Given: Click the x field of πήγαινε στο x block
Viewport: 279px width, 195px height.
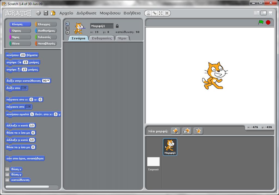Looking at the screenshot, I should (x=31, y=100).
